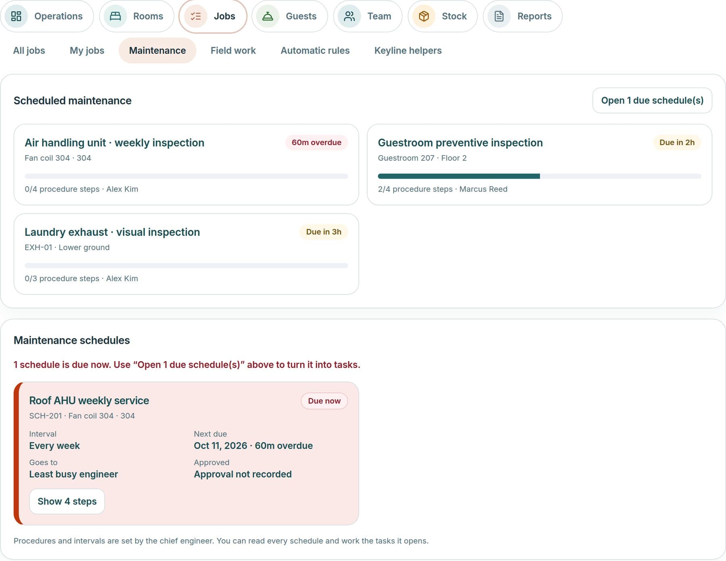This screenshot has height=561, width=726.
Task: Click the Team label in top navigation
Action: click(x=379, y=16)
